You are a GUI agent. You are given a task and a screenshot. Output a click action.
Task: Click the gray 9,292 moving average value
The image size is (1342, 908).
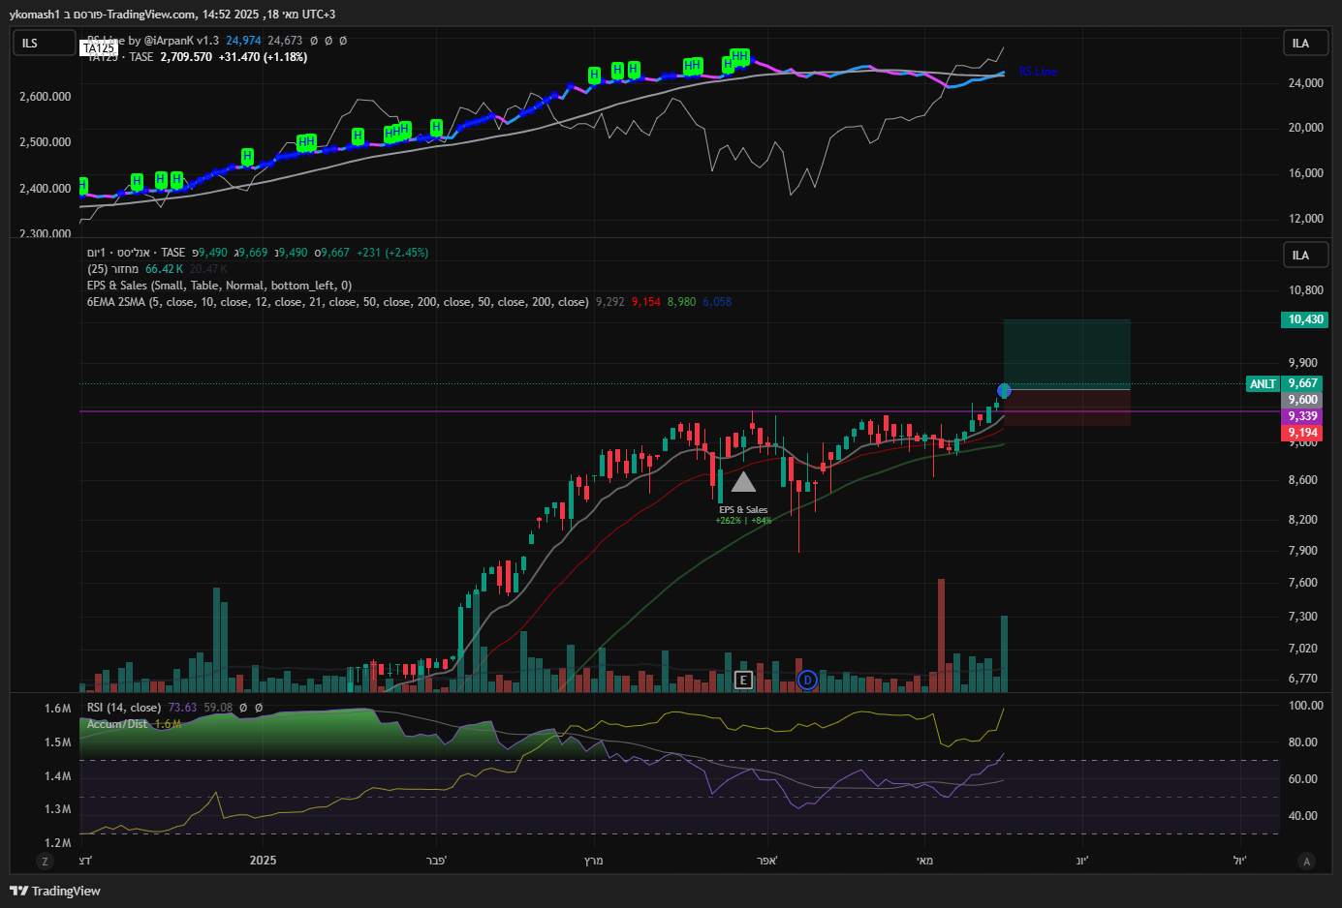610,302
